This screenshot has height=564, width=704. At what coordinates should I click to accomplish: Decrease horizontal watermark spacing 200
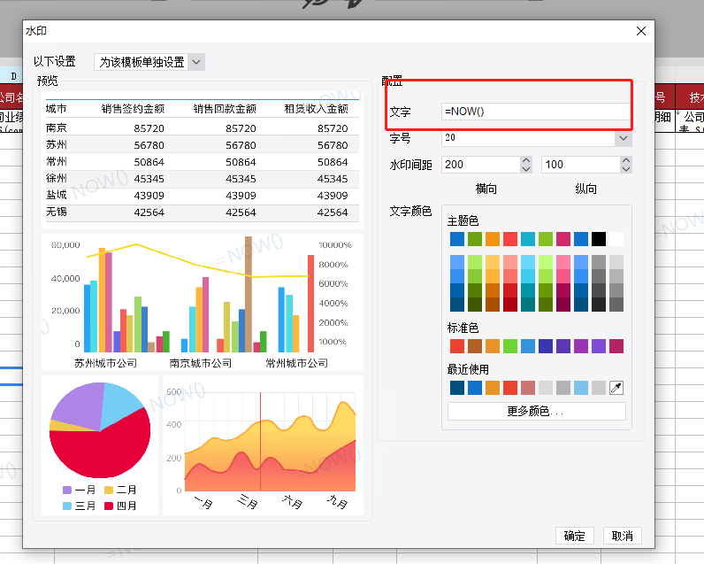[x=526, y=169]
